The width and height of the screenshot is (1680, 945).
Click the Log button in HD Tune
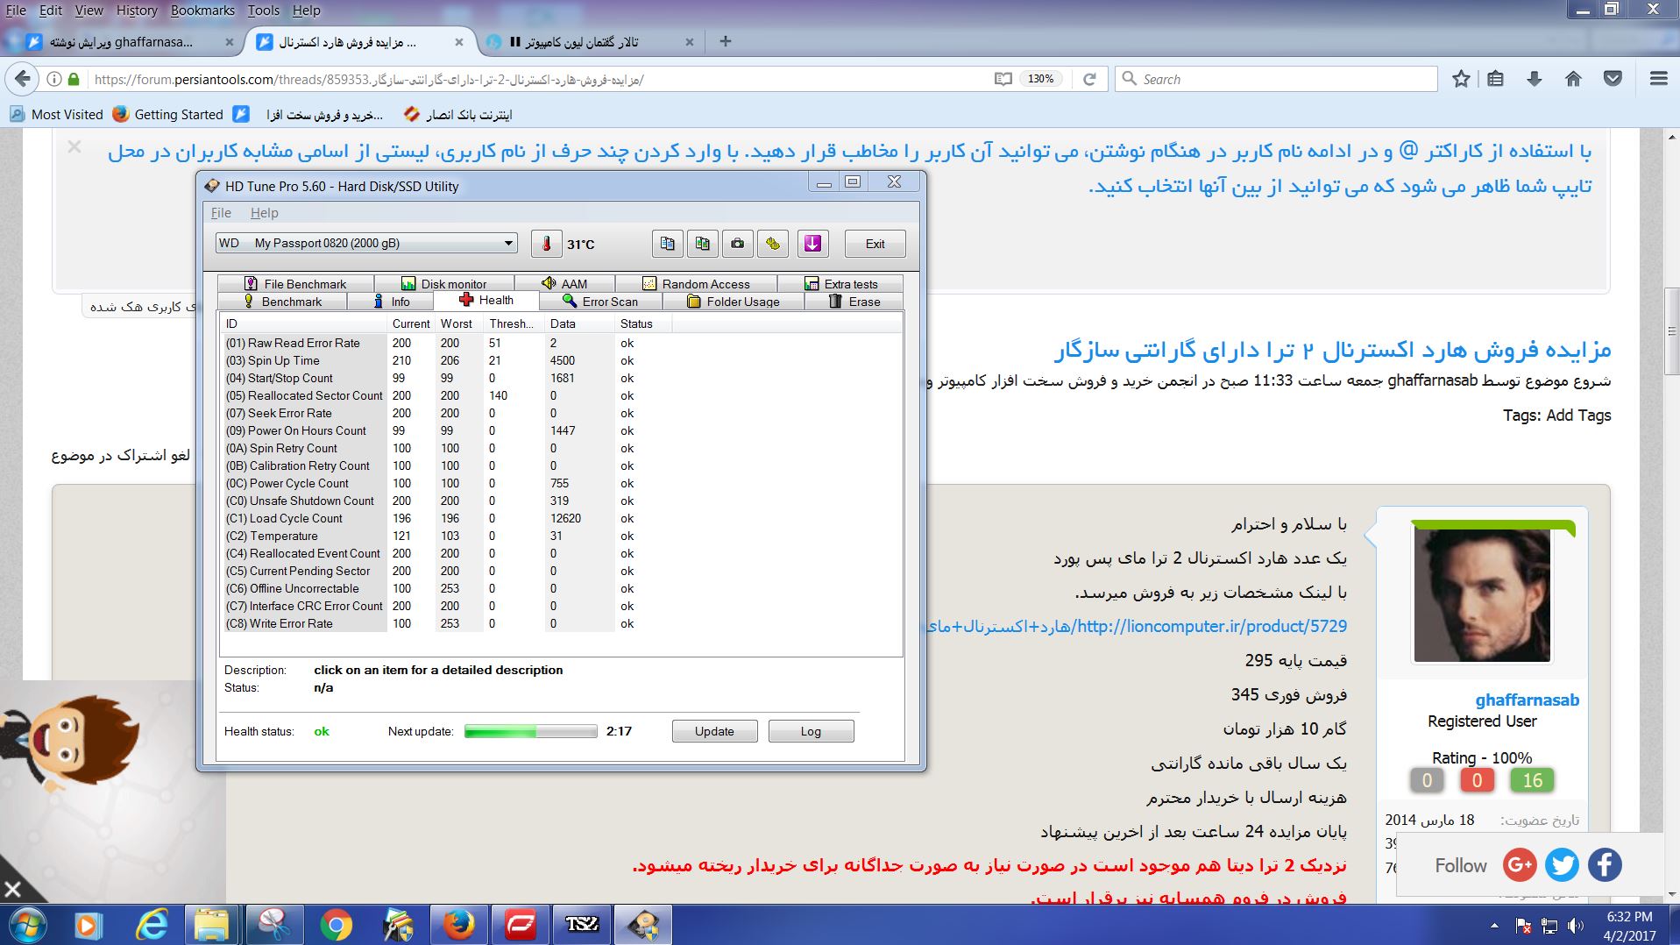tap(811, 731)
